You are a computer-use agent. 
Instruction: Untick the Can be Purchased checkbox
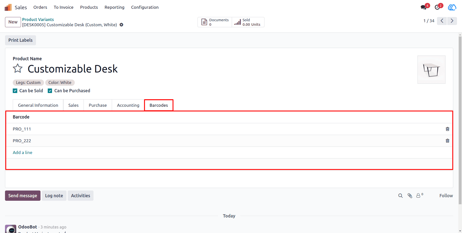tap(50, 91)
